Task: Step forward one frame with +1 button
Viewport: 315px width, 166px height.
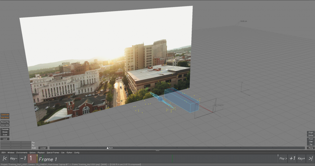Action: (x=292, y=159)
